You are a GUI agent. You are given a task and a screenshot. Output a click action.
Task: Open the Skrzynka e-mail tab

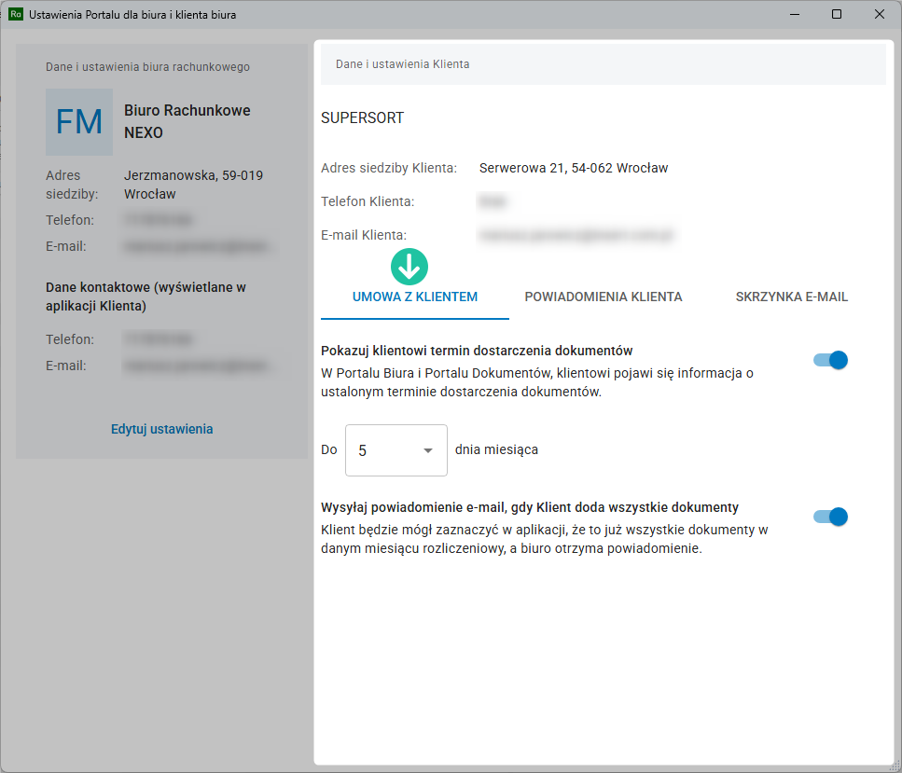pyautogui.click(x=791, y=297)
